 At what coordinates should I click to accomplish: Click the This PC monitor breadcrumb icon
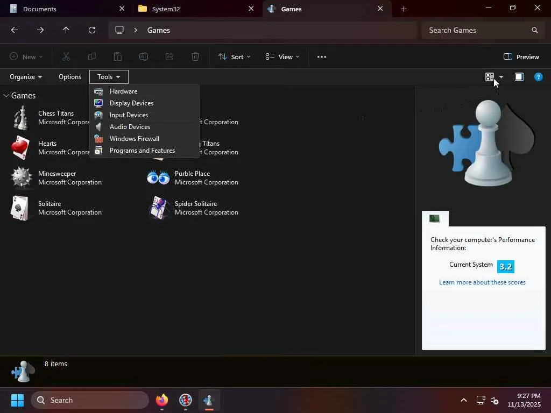119,30
